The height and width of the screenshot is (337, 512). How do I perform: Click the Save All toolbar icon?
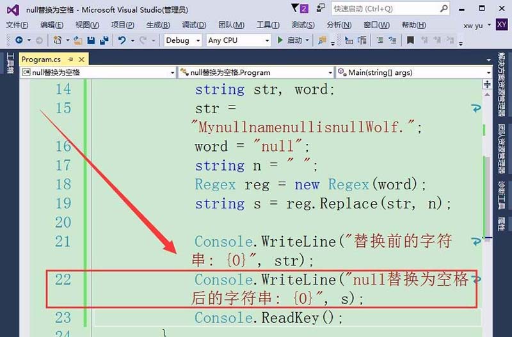click(104, 40)
